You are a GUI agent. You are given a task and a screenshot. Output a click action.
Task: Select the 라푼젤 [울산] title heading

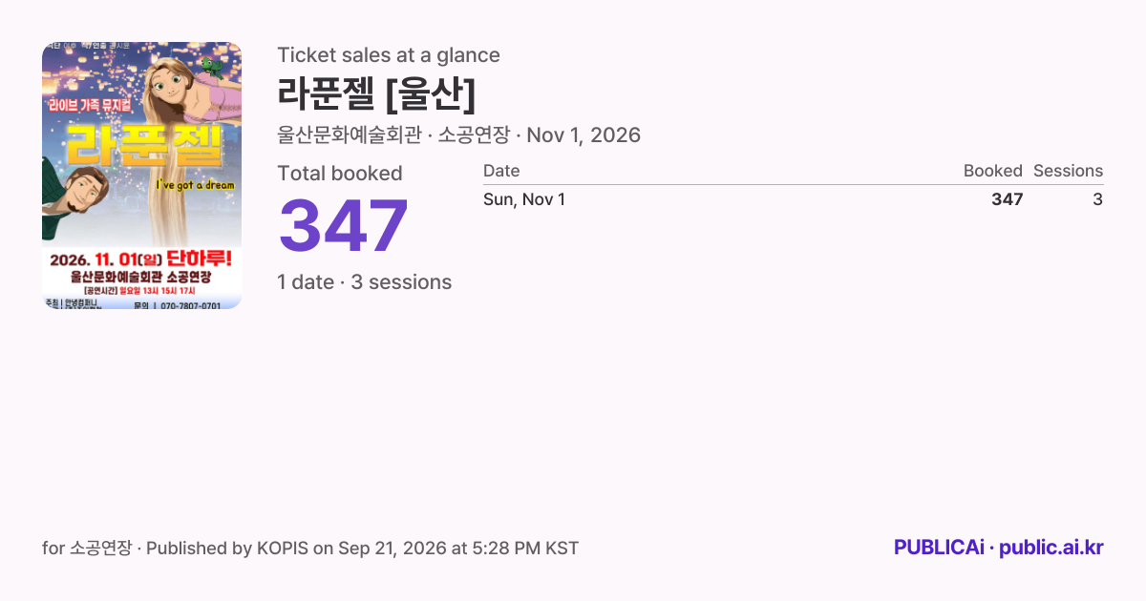pyautogui.click(x=376, y=93)
